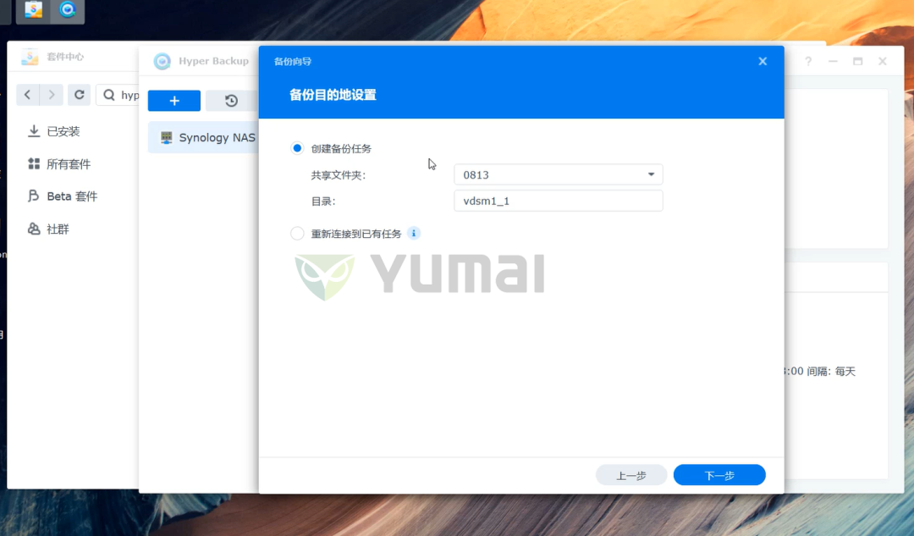Switch to the Beta 套件 section
Image resolution: width=914 pixels, height=536 pixels.
point(72,196)
